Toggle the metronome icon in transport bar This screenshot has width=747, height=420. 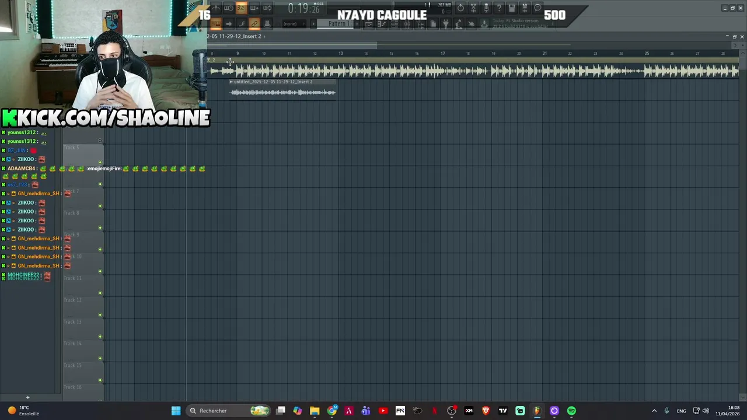pos(216,8)
